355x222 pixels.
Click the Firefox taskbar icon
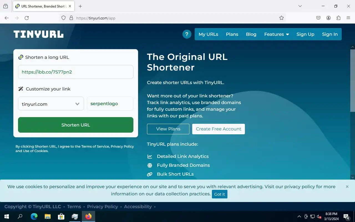(x=88, y=216)
